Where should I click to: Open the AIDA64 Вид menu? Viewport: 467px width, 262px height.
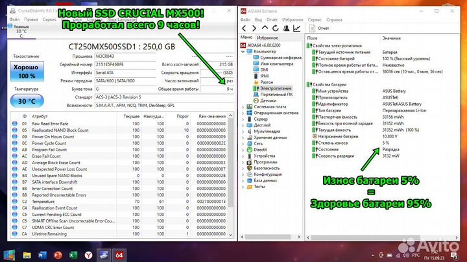(258, 19)
